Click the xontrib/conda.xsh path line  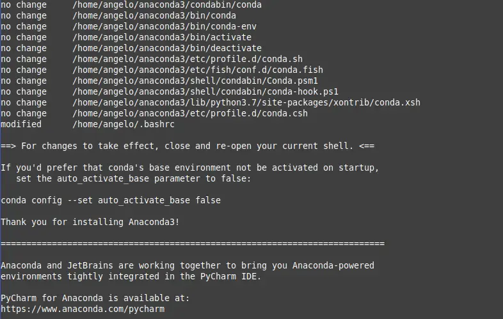point(246,102)
